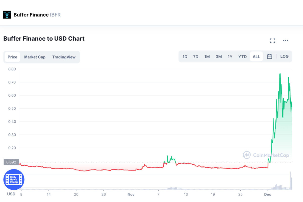Toggle LOG scale on the chart

[x=284, y=56]
